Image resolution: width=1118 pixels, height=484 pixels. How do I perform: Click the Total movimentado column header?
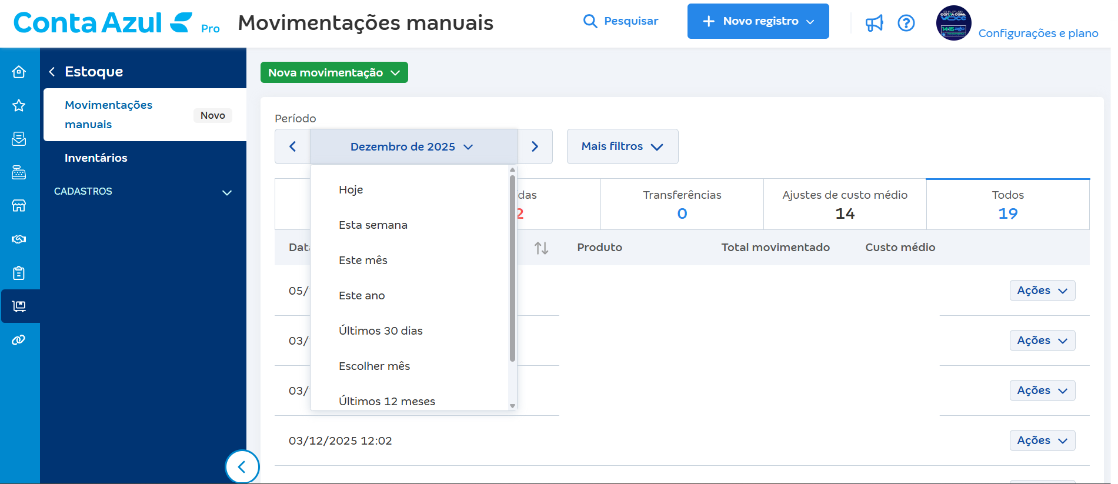(x=775, y=248)
